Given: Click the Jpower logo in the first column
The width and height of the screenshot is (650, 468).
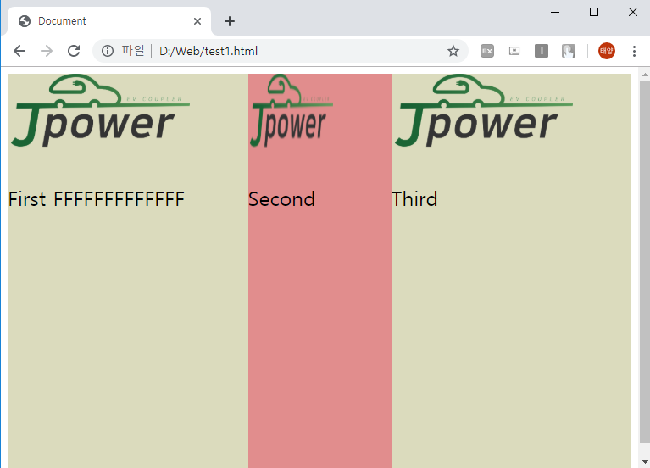Looking at the screenshot, I should point(101,110).
